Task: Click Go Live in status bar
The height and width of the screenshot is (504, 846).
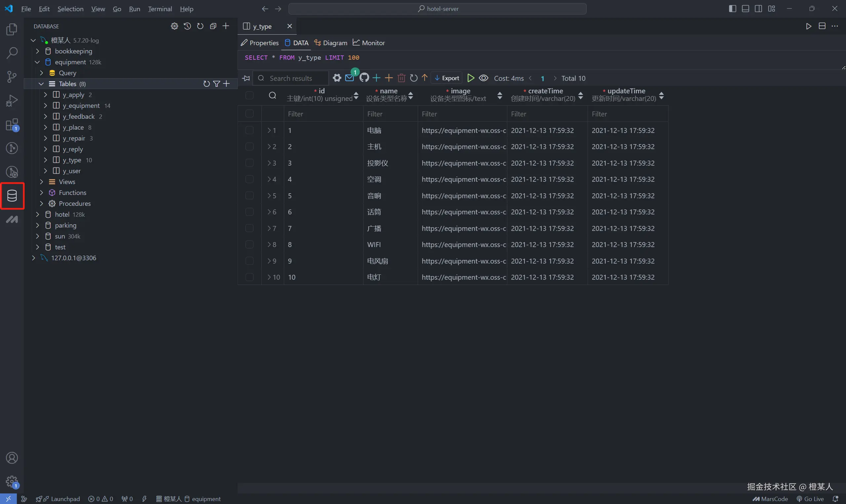Action: coord(810,499)
